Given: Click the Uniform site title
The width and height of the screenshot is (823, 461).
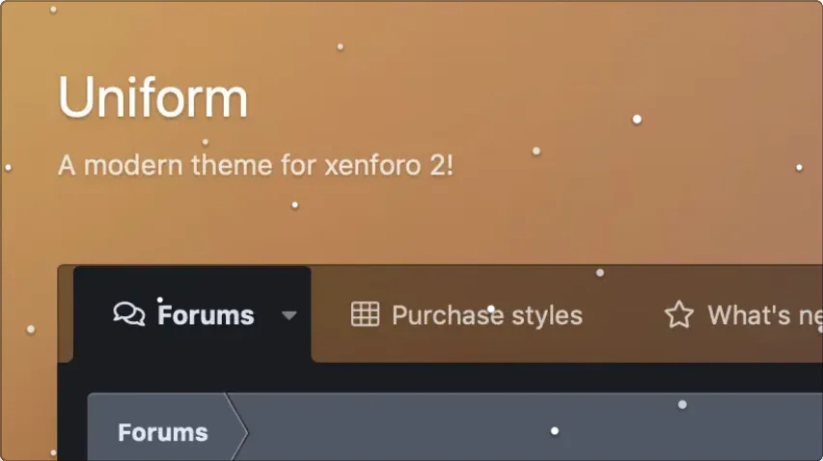Looking at the screenshot, I should (152, 97).
